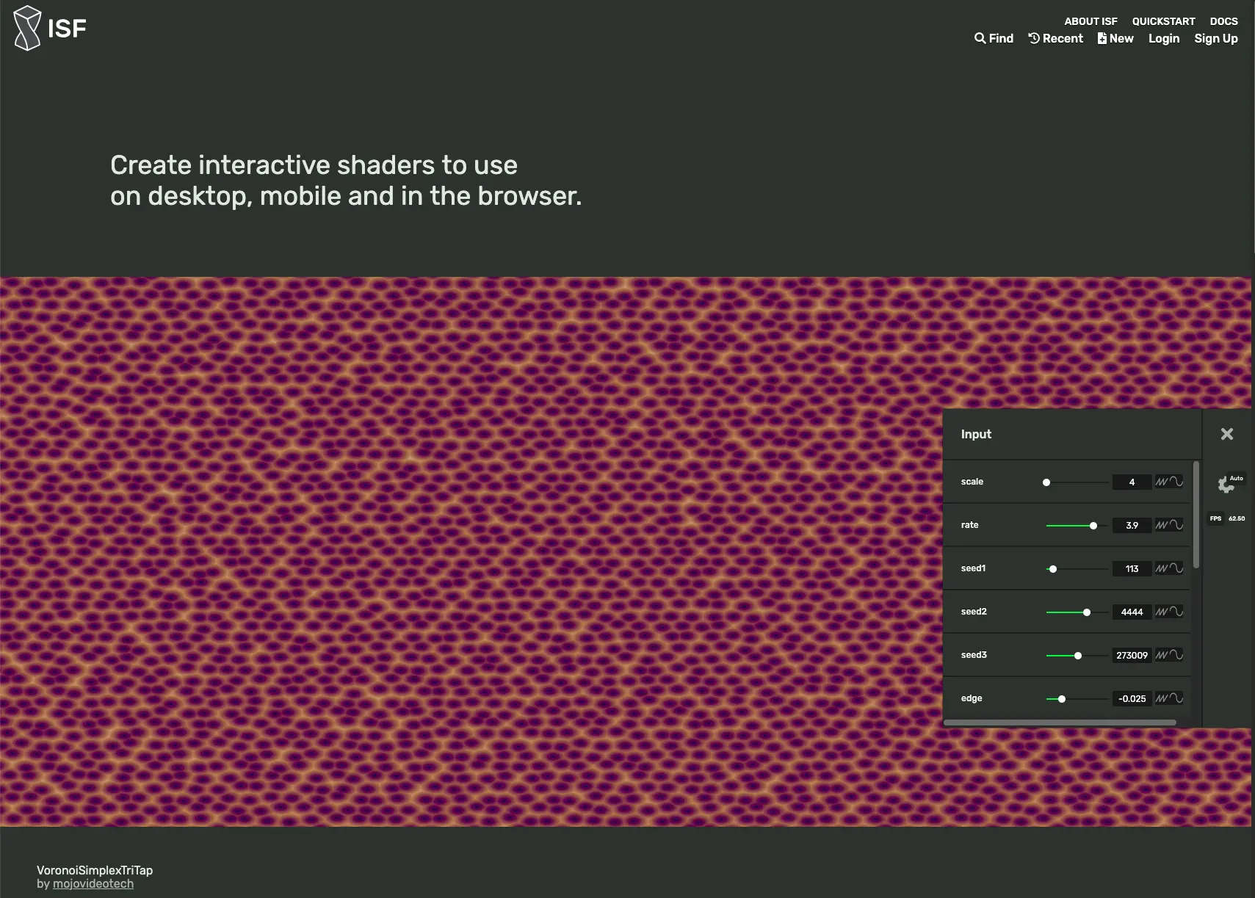This screenshot has width=1255, height=898.
Task: Toggle sawtooth modulation for seed1
Action: [x=1162, y=568]
